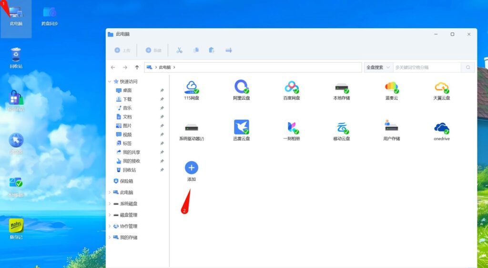Open the 115网盘 drive
This screenshot has width=488, height=268.
192,90
